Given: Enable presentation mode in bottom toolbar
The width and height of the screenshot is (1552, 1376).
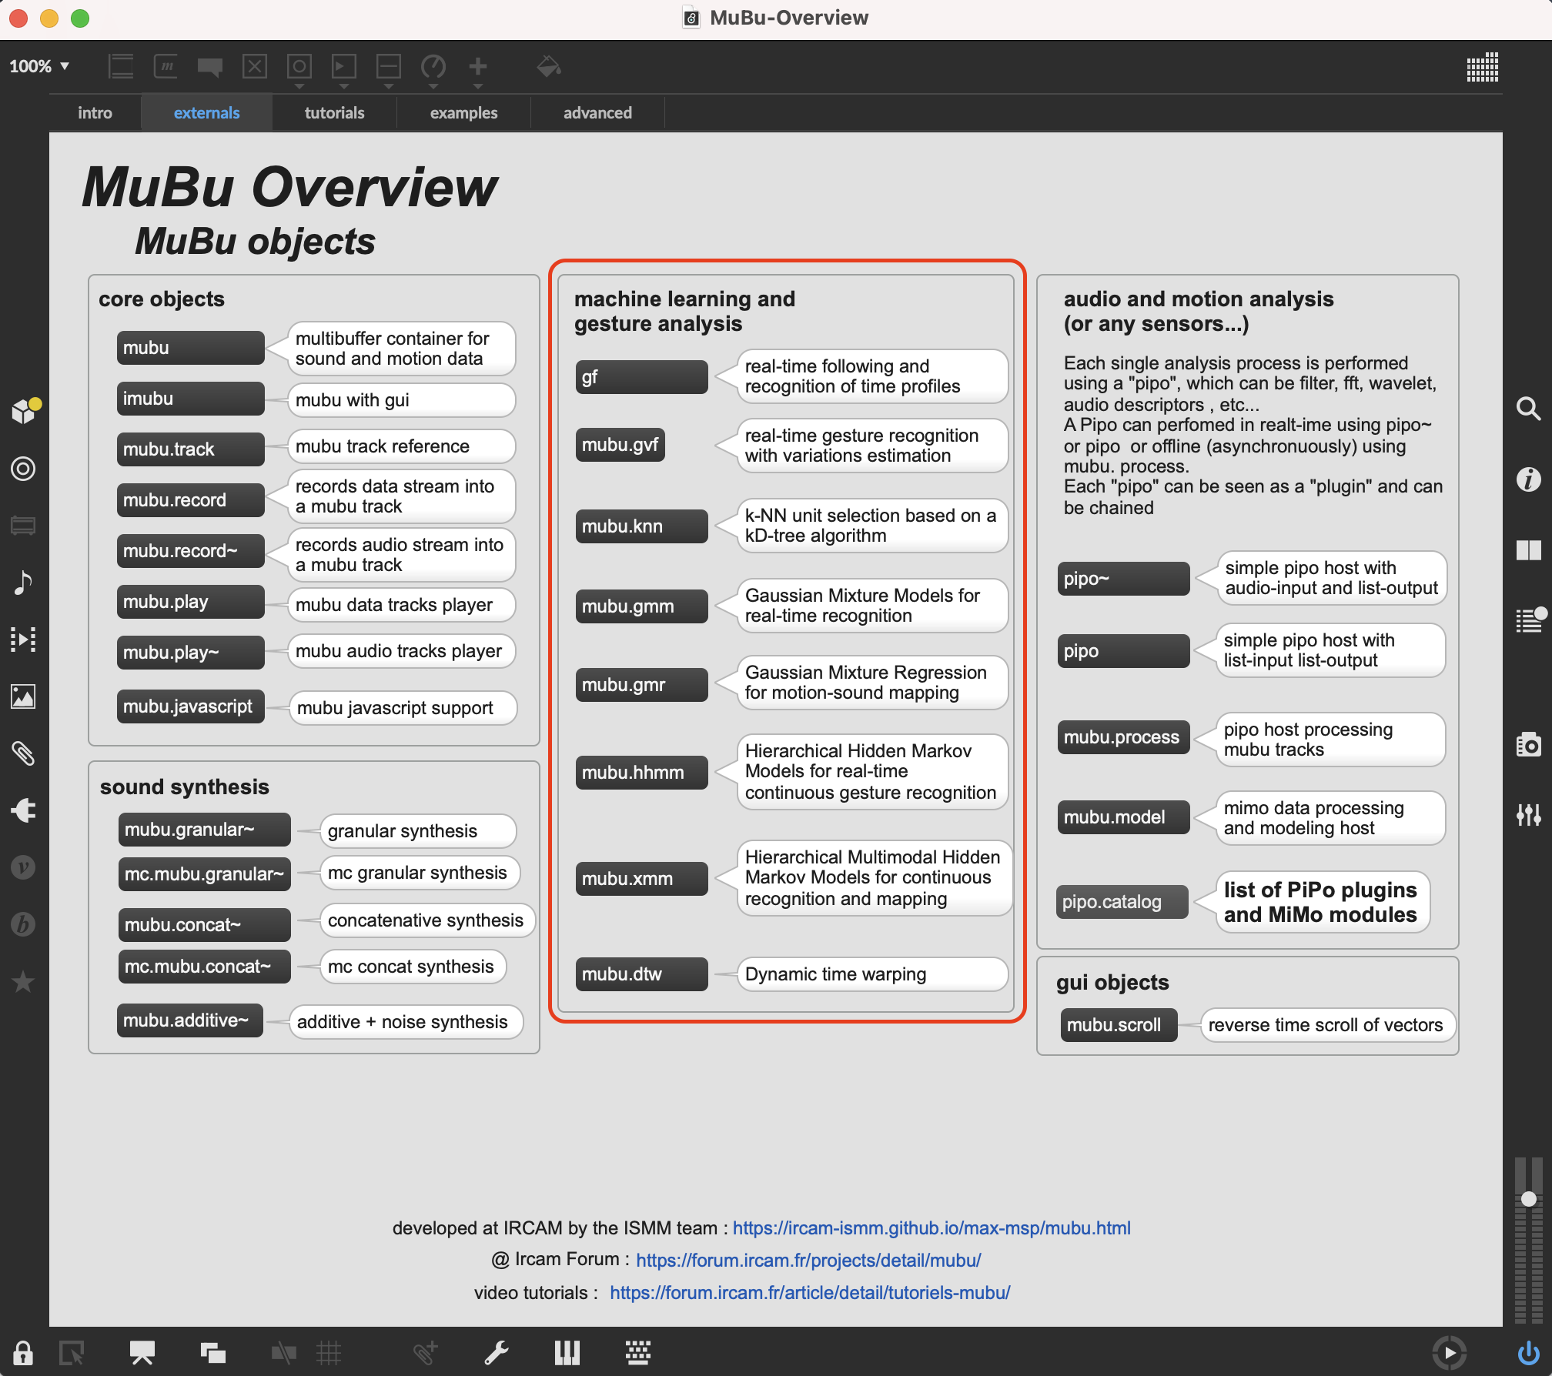Looking at the screenshot, I should pos(142,1352).
